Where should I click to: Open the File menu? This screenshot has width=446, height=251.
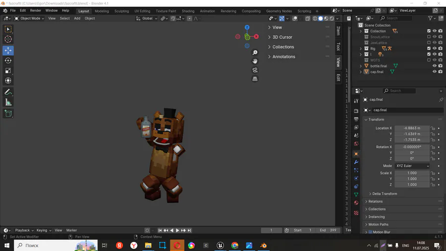(13, 10)
